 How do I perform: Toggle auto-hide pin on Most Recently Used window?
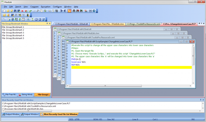pyautogui.click(x=201, y=100)
